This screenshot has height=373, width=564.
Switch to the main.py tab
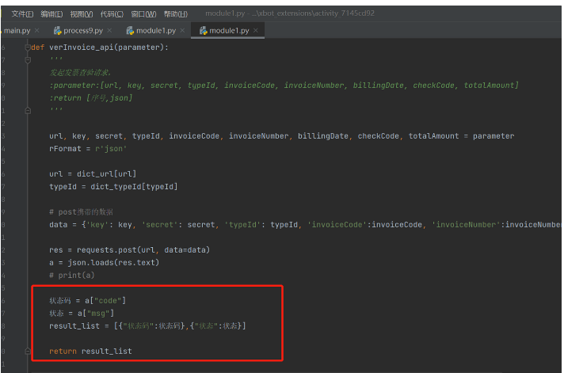pos(17,30)
